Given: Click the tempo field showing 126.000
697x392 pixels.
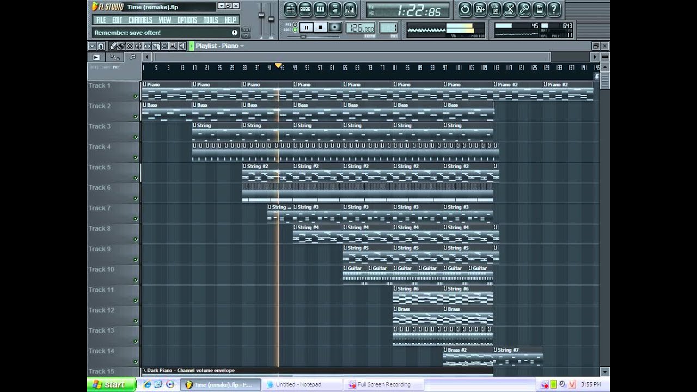Looking at the screenshot, I should click(360, 28).
